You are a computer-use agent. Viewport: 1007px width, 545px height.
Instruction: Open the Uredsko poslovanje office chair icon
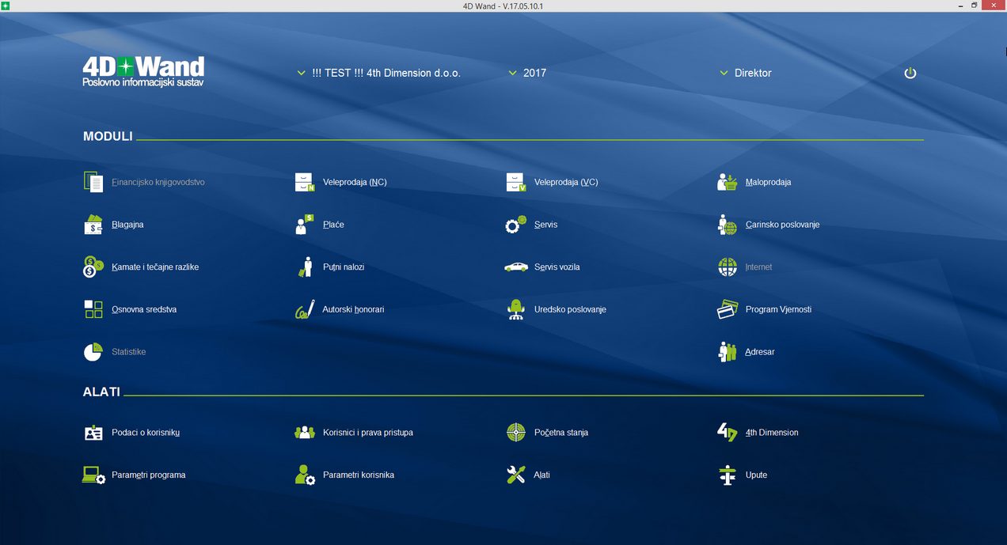click(516, 309)
